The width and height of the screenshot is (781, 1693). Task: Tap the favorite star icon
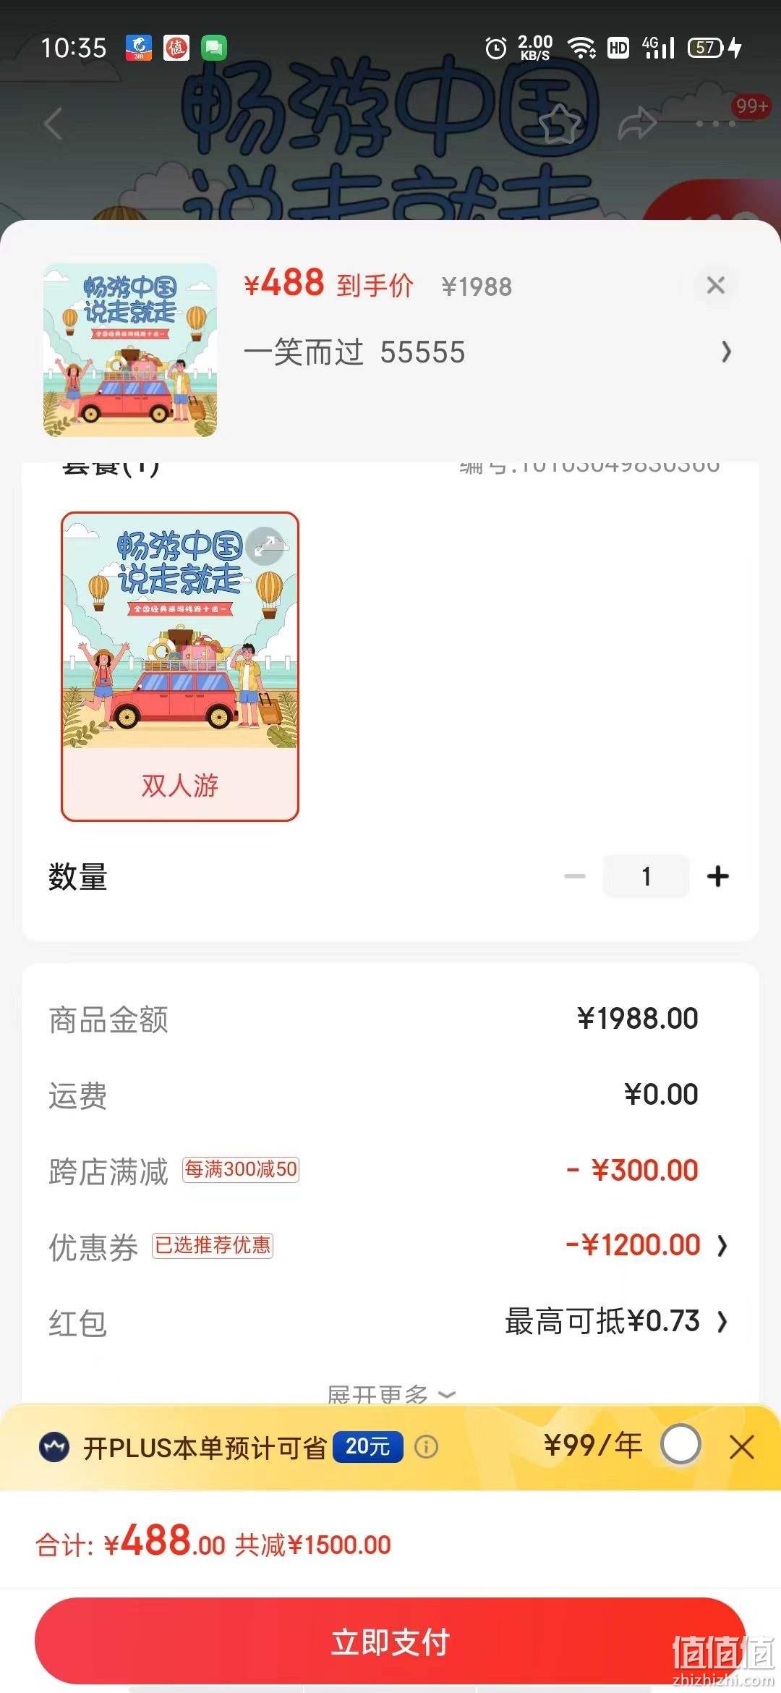coord(560,123)
